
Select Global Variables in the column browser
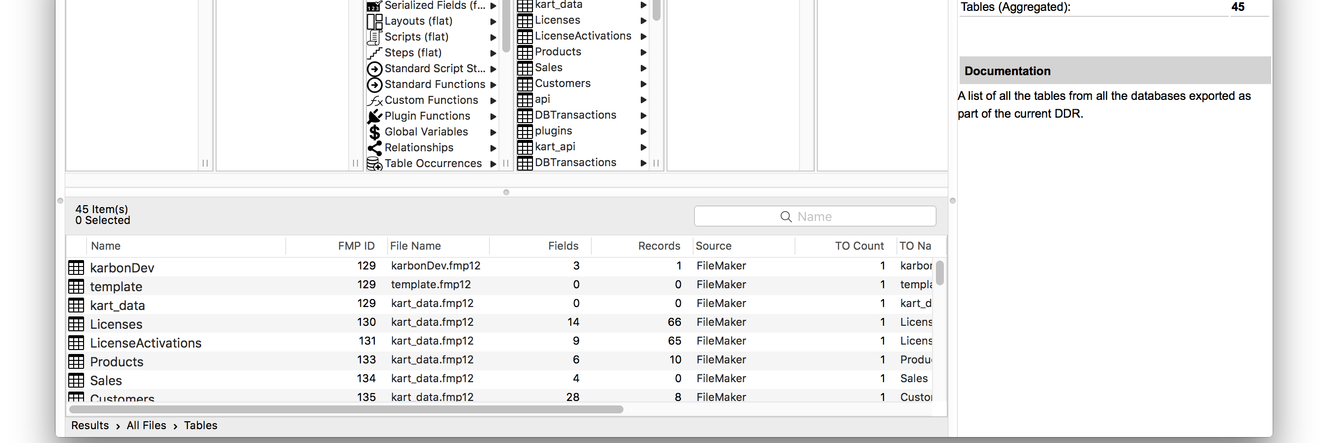pos(426,132)
